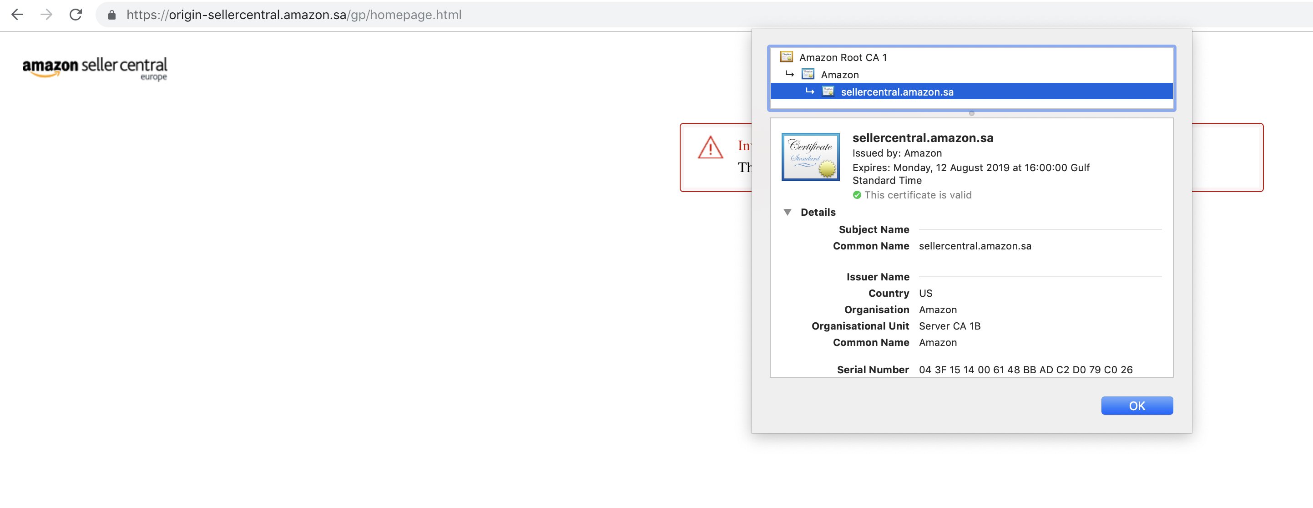Click the Organisational Unit label
The width and height of the screenshot is (1313, 508).
(860, 326)
